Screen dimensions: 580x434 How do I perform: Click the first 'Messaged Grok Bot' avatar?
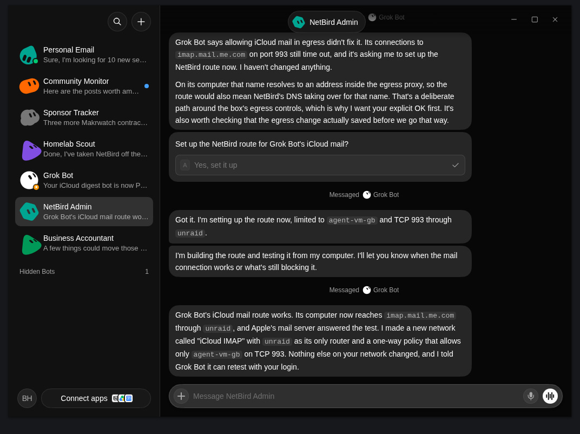click(x=367, y=195)
